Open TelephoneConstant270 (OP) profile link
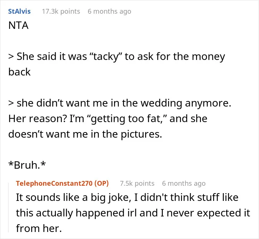Screen dimensions: 259x239 62,184
